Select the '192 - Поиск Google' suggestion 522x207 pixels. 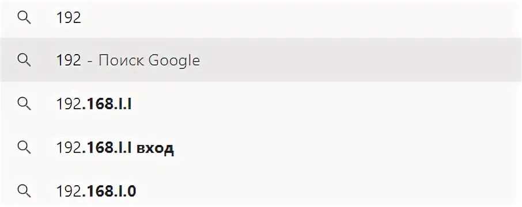pyautogui.click(x=261, y=60)
